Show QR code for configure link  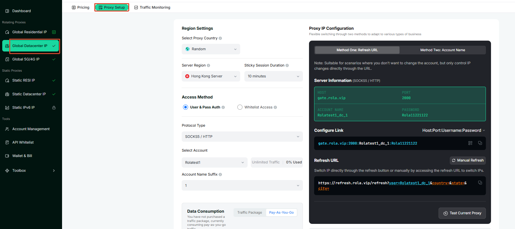(470, 143)
